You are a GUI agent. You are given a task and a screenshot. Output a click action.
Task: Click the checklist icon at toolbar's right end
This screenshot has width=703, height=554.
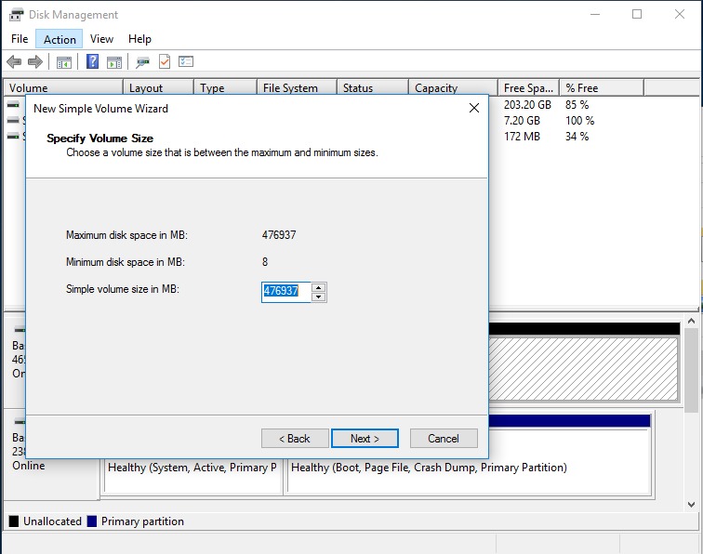click(186, 62)
